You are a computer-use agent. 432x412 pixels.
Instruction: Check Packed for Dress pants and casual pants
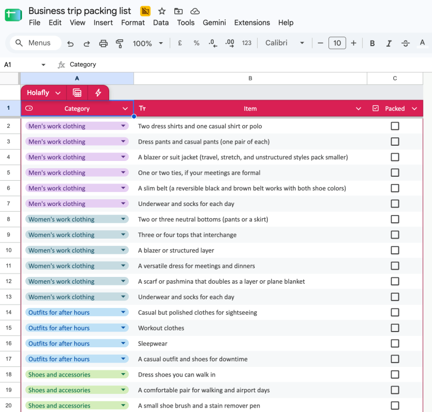coord(395,141)
